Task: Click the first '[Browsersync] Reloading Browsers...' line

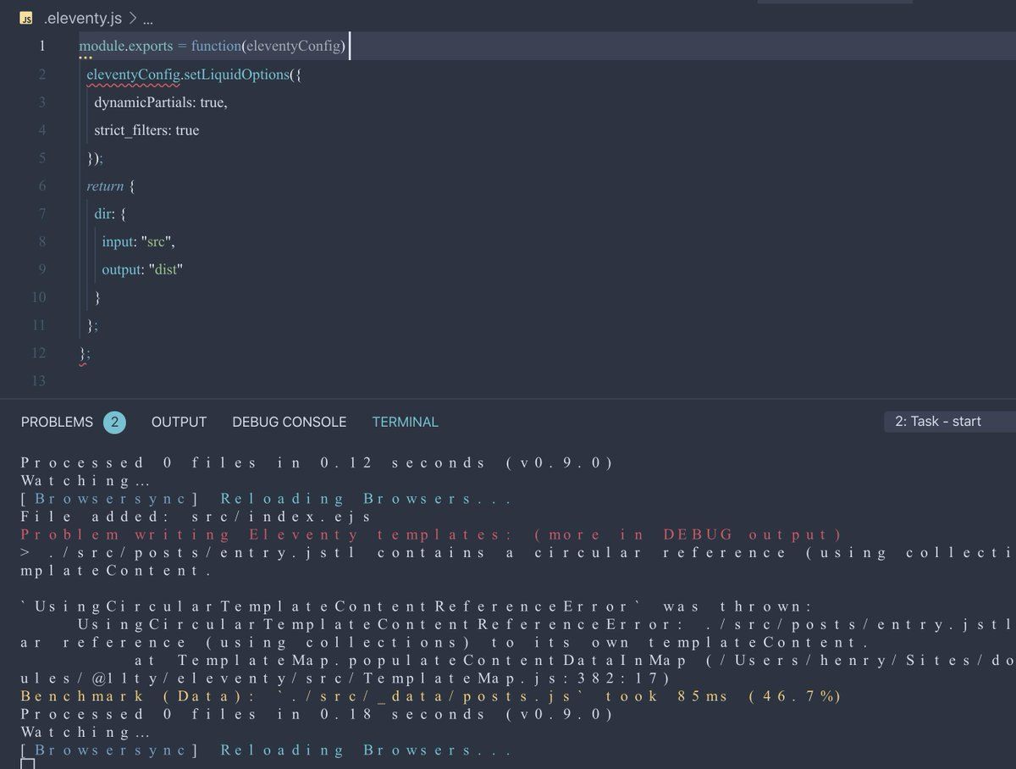Action: click(266, 499)
